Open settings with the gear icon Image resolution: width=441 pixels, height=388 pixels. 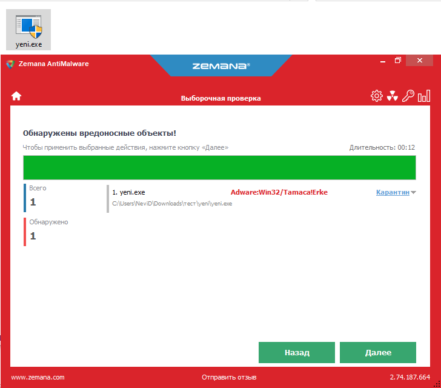(x=377, y=96)
